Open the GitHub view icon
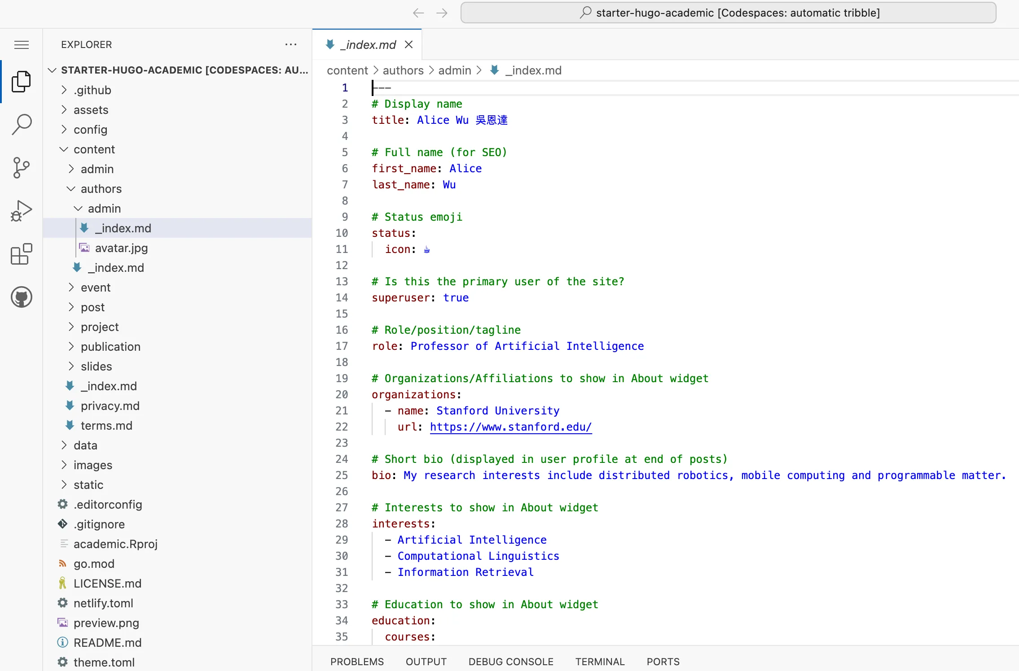Image resolution: width=1019 pixels, height=671 pixels. 21,297
